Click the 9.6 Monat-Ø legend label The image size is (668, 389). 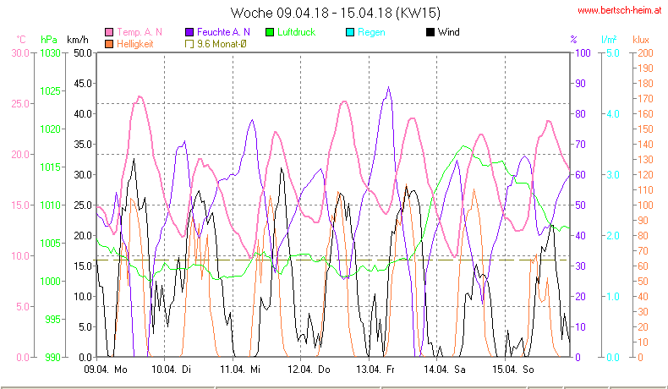point(222,44)
